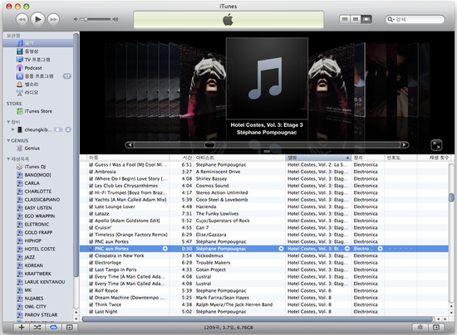Toggle the Genius sidebar at bottom right
The image size is (457, 335).
click(436, 328)
